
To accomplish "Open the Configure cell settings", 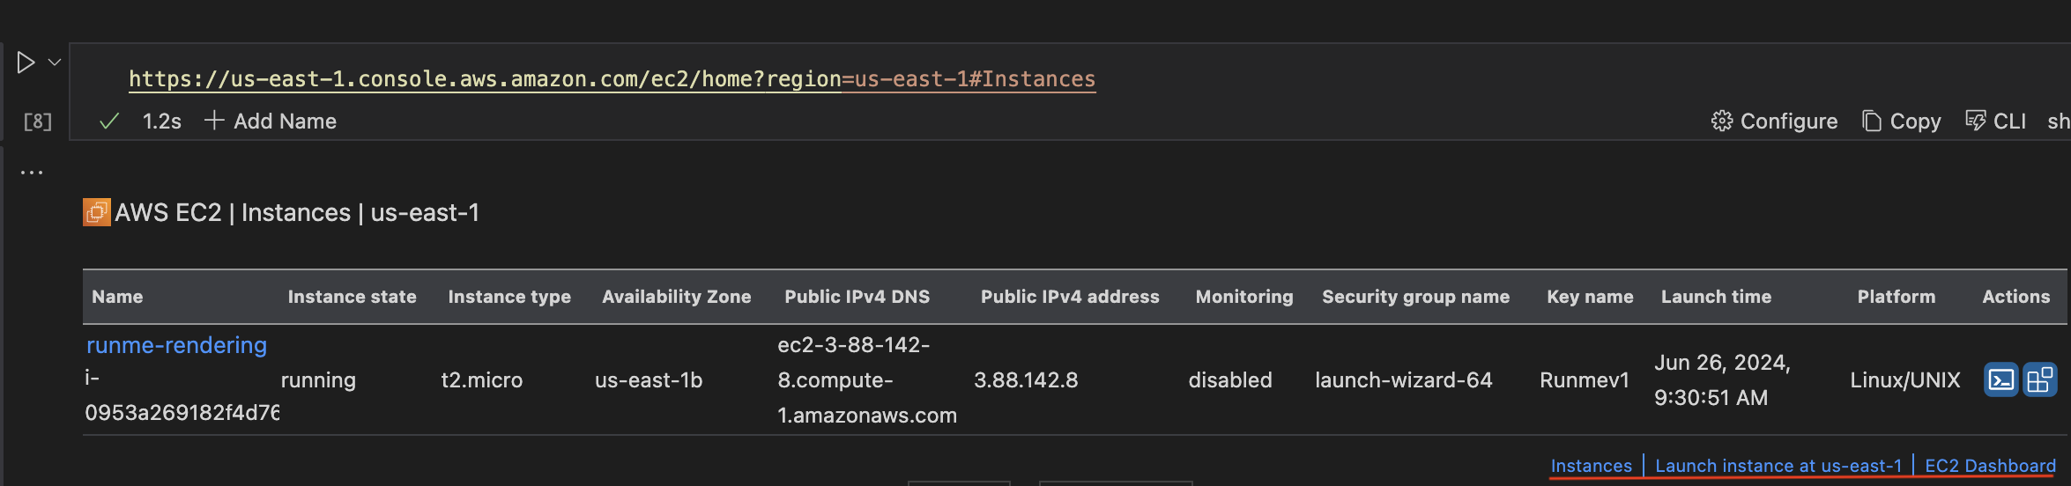I will coord(1774,121).
